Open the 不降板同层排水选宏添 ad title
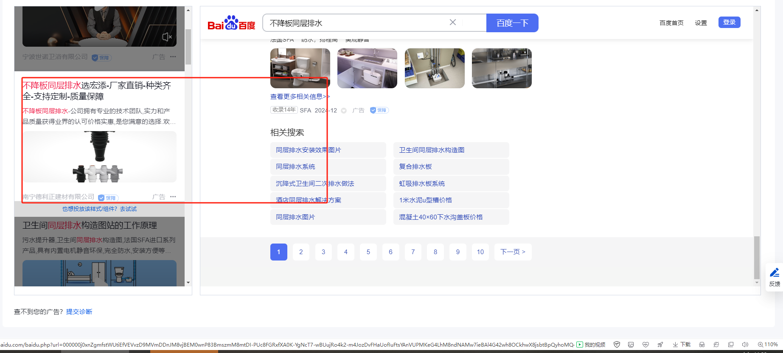The width and height of the screenshot is (783, 353). point(97,91)
